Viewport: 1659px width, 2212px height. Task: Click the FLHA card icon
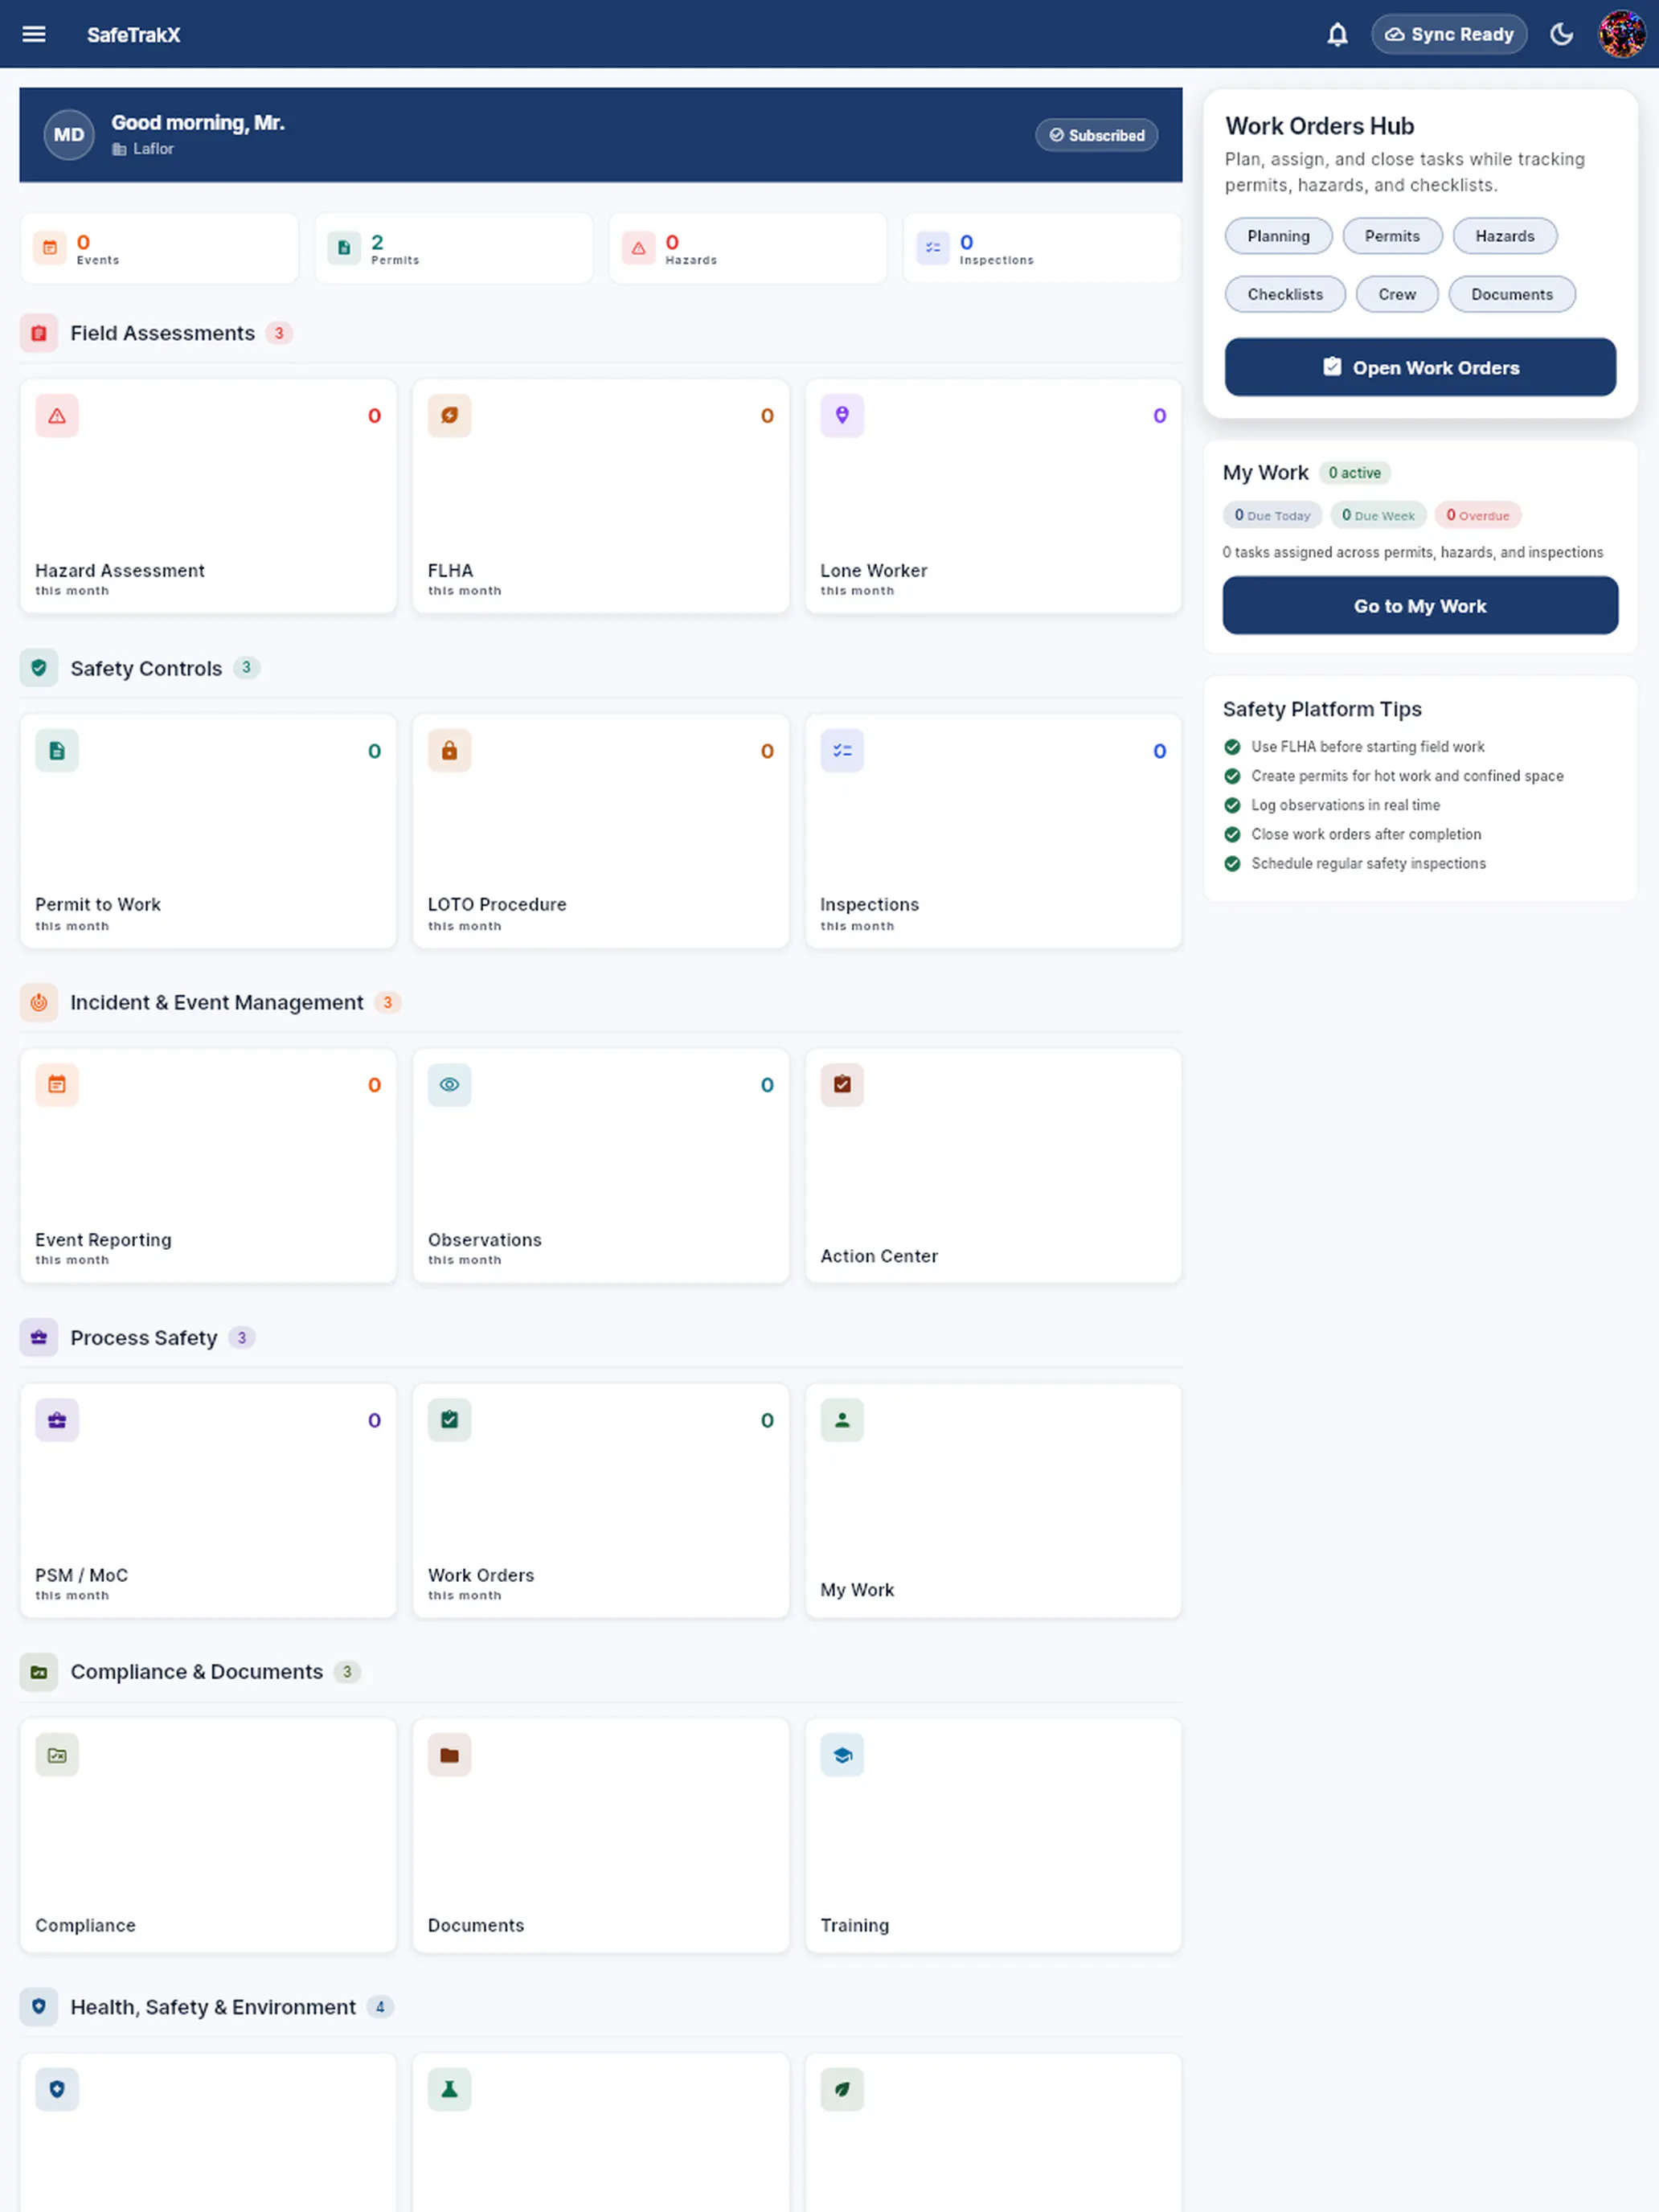[x=449, y=416]
